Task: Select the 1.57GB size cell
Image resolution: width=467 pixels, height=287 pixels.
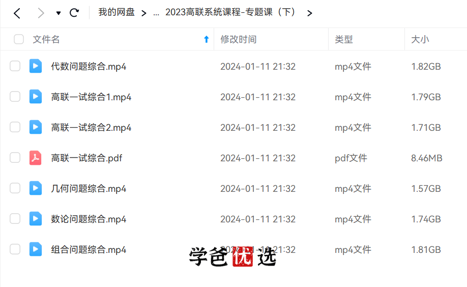Action: pyautogui.click(x=426, y=189)
